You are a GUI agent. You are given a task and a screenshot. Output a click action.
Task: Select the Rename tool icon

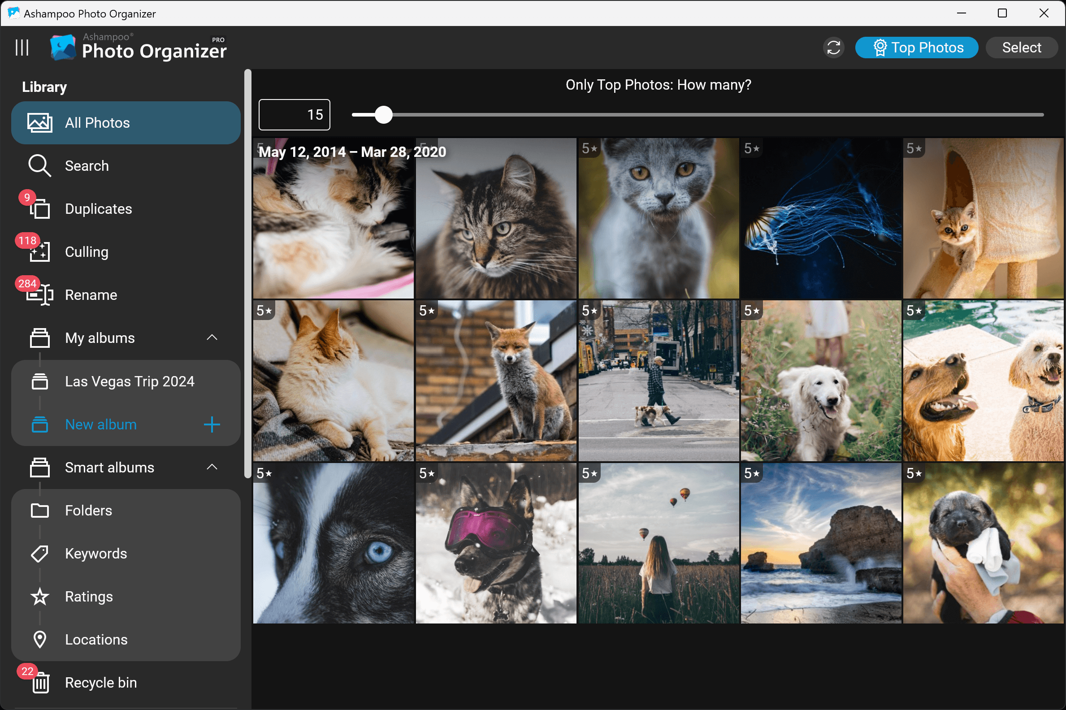(39, 295)
